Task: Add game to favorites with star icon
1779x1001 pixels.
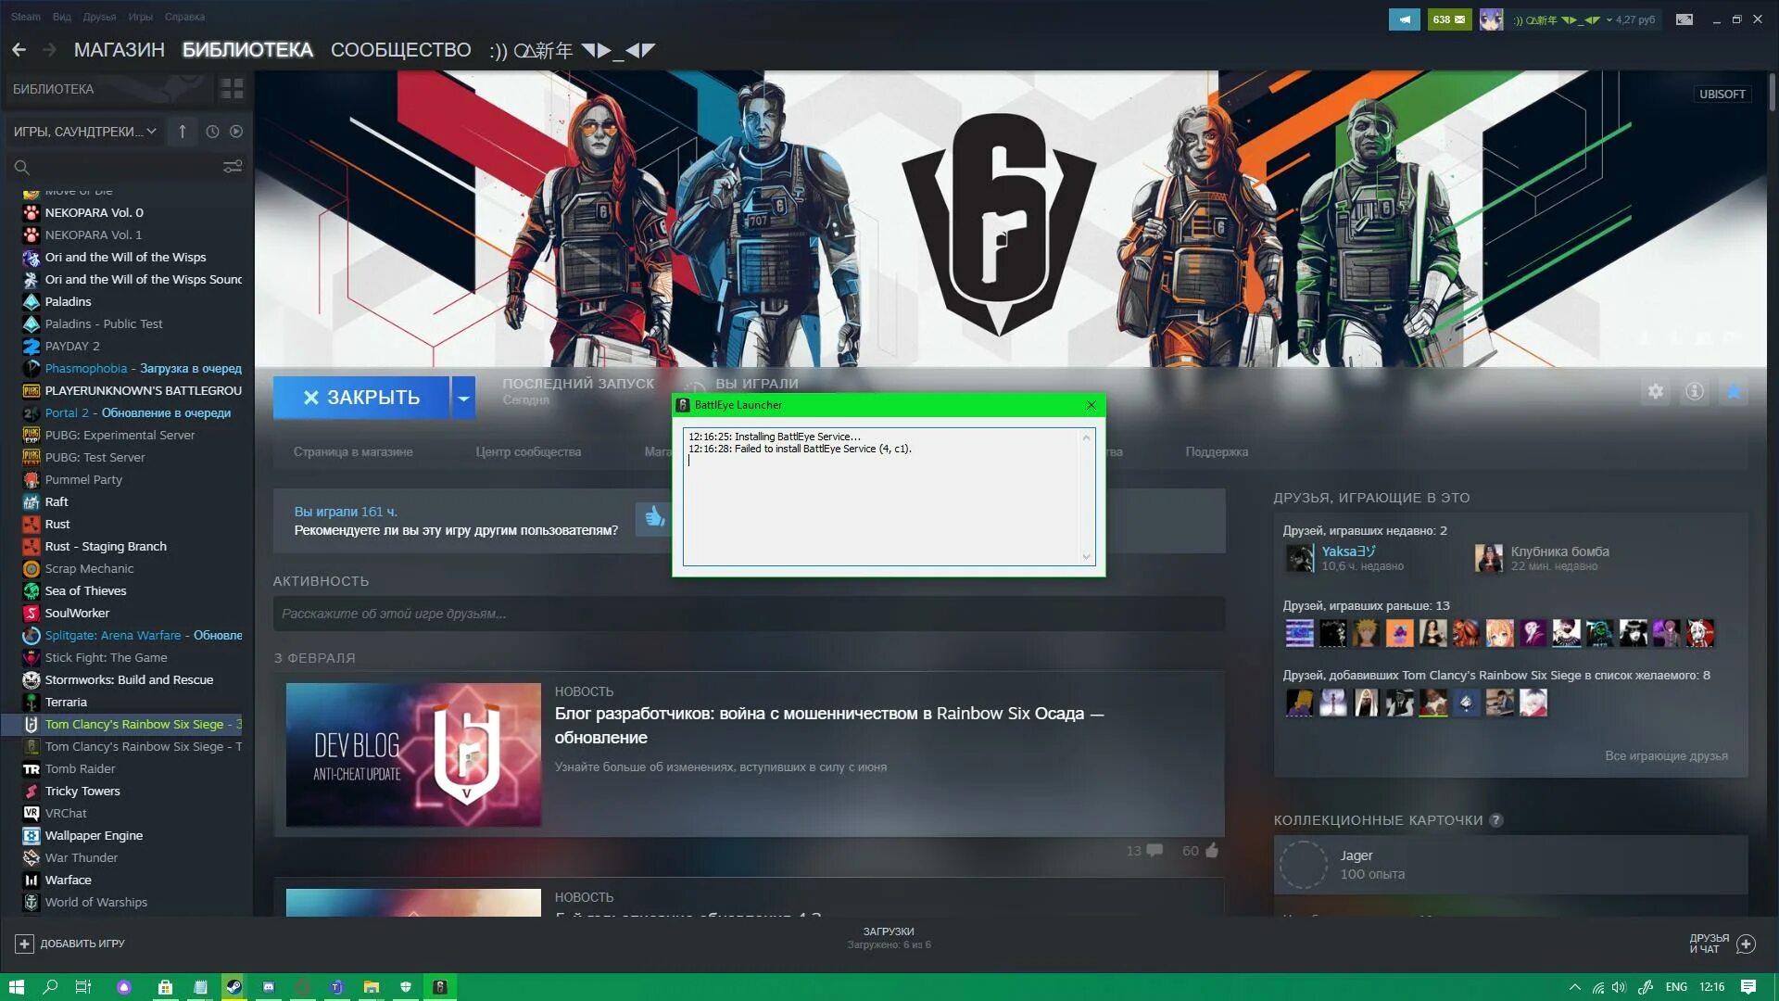Action: pos(1733,392)
